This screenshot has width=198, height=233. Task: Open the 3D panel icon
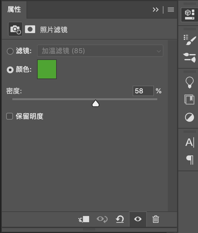click(189, 15)
